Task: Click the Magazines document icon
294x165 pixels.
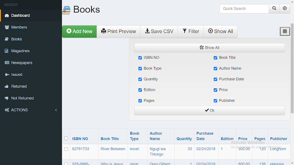Action: 6,51
